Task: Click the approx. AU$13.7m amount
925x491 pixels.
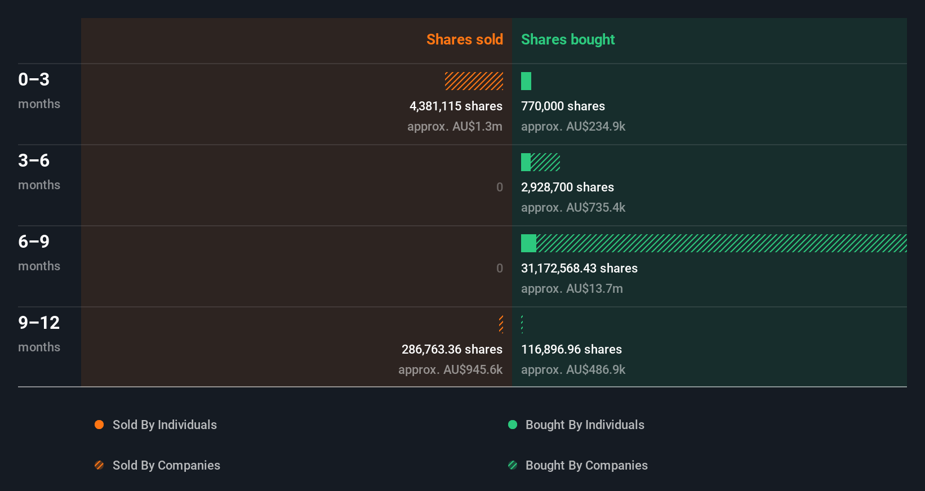Action: click(572, 288)
